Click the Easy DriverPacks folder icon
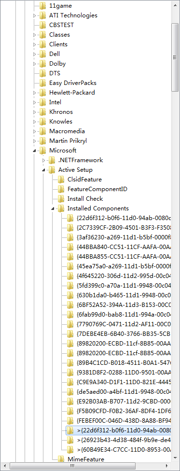The width and height of the screenshot is (180, 471). (x=43, y=83)
